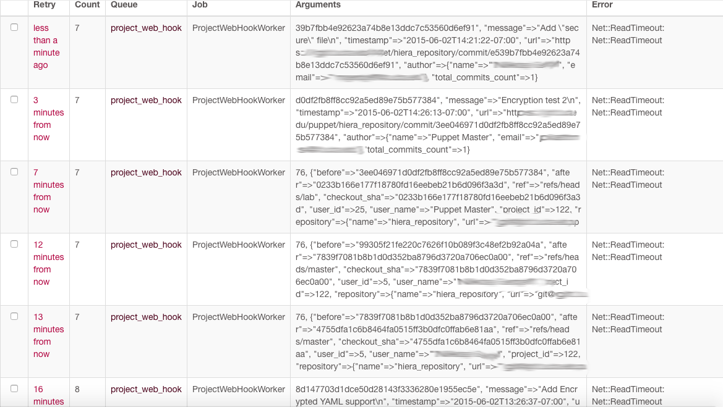Viewport: 723px width, 407px height.
Task: Select project_web_hook queue link in '13 minutes' row
Action: pyautogui.click(x=146, y=317)
